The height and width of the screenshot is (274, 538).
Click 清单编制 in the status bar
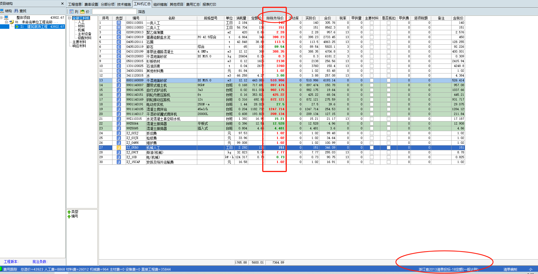tap(510, 269)
